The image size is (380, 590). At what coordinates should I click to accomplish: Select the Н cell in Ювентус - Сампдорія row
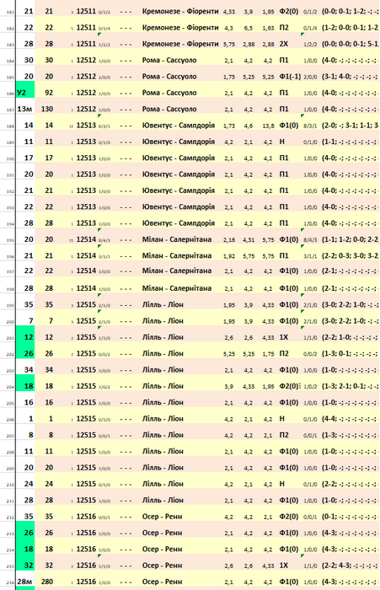[x=281, y=142]
